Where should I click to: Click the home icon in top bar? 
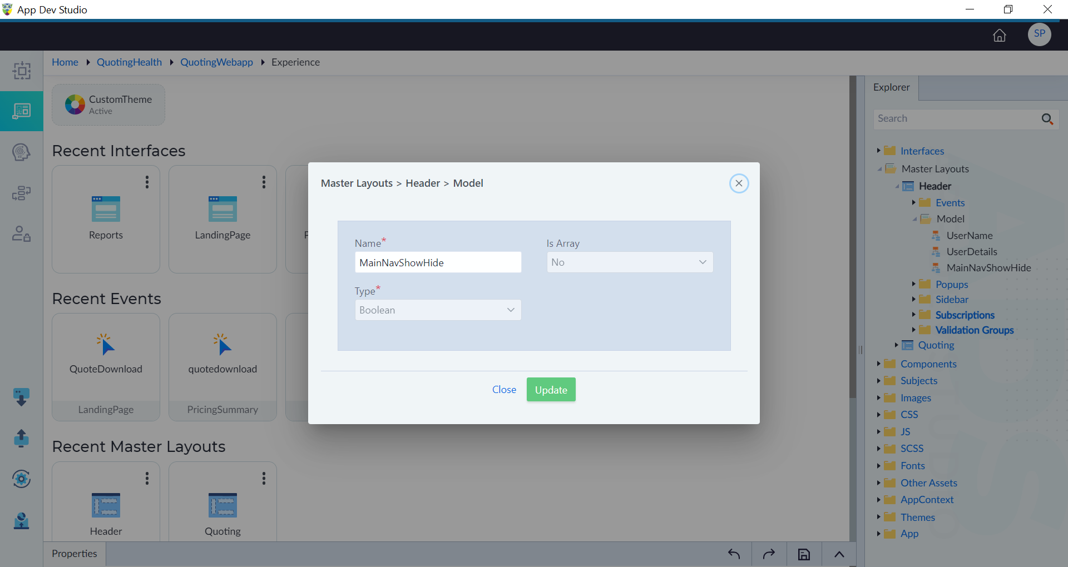click(1000, 36)
